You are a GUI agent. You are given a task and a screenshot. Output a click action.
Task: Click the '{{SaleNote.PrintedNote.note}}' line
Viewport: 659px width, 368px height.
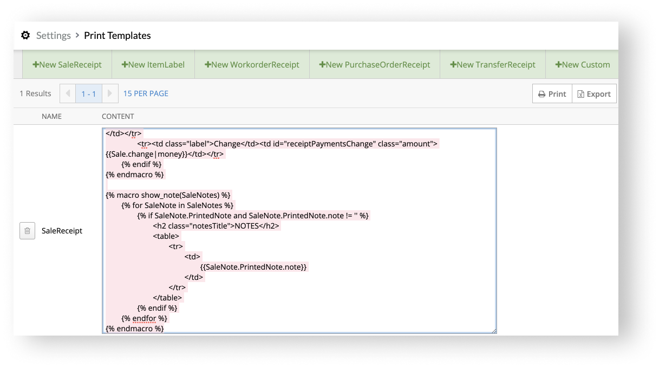tap(253, 267)
